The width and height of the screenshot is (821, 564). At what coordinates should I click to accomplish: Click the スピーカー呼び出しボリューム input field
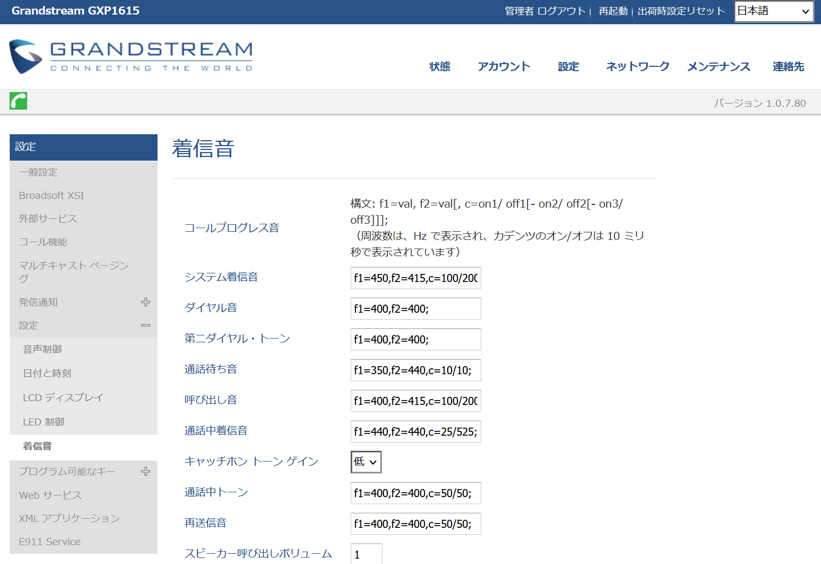366,554
